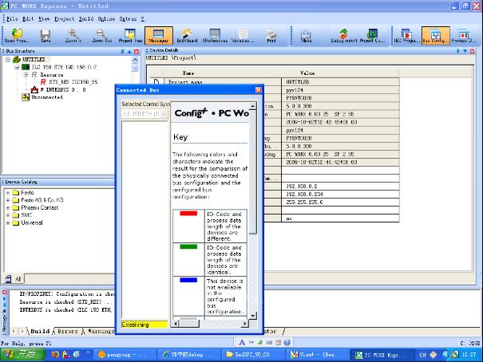Viewport: 483px width, 362px height.
Task: Toggle the Messages toolbar button
Action: point(158,35)
